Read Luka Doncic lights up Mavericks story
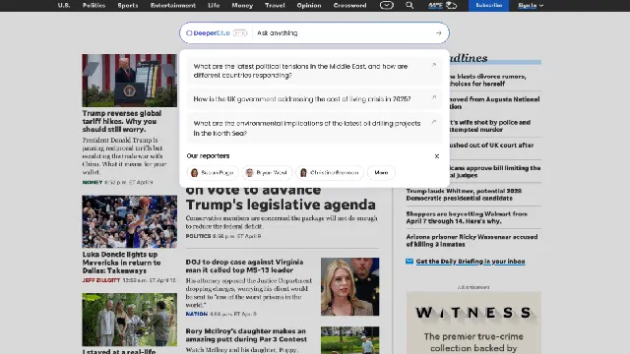Image resolution: width=630 pixels, height=354 pixels. pos(121,263)
